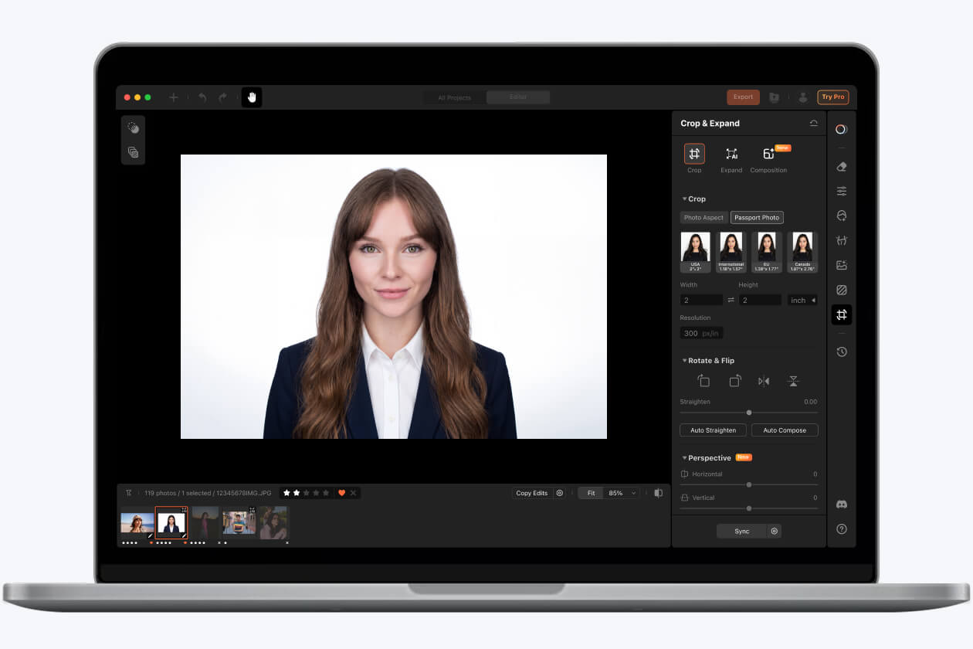Click the Export button

tap(743, 97)
